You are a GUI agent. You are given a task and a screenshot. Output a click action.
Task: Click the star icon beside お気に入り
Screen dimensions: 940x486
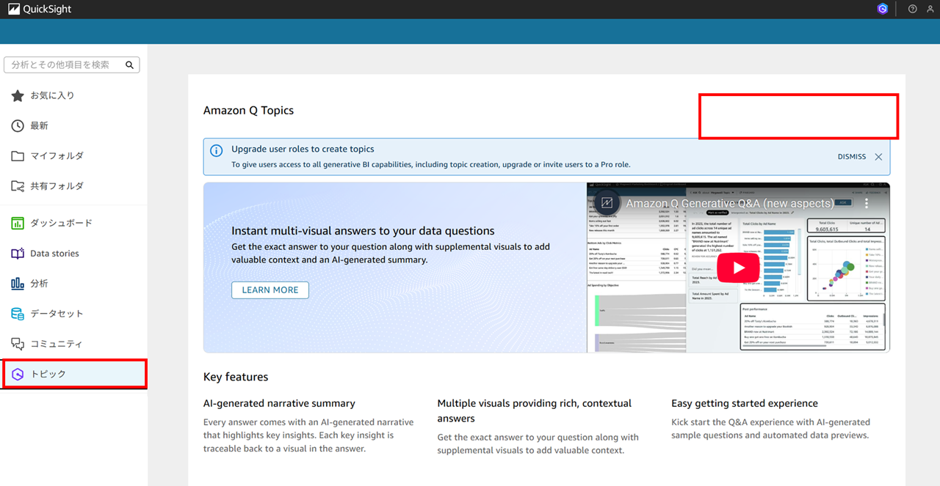click(x=18, y=95)
